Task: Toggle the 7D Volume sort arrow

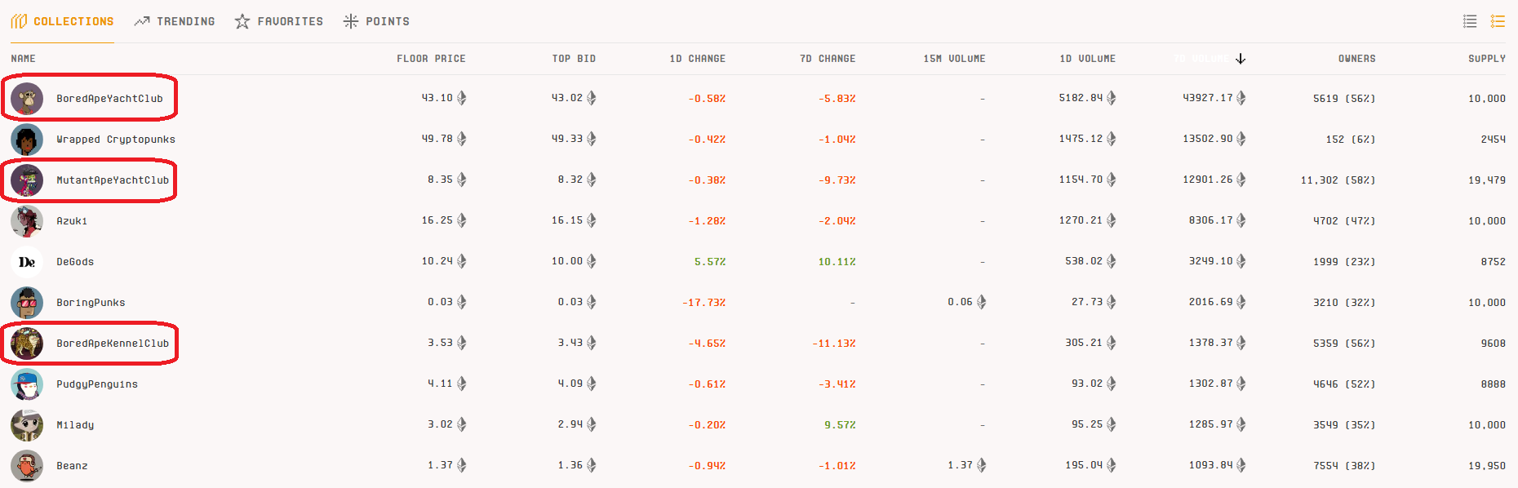Action: (1241, 59)
